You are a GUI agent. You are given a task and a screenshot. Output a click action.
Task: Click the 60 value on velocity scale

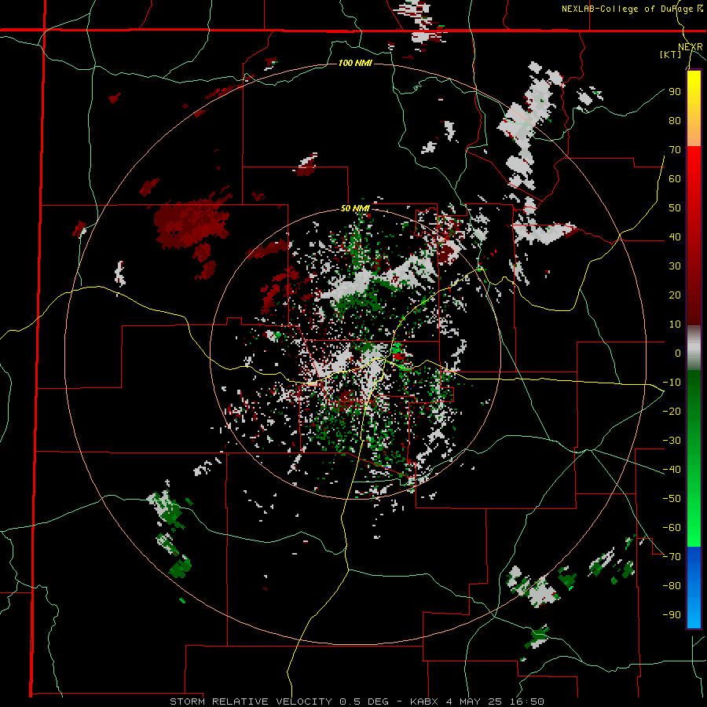(675, 179)
